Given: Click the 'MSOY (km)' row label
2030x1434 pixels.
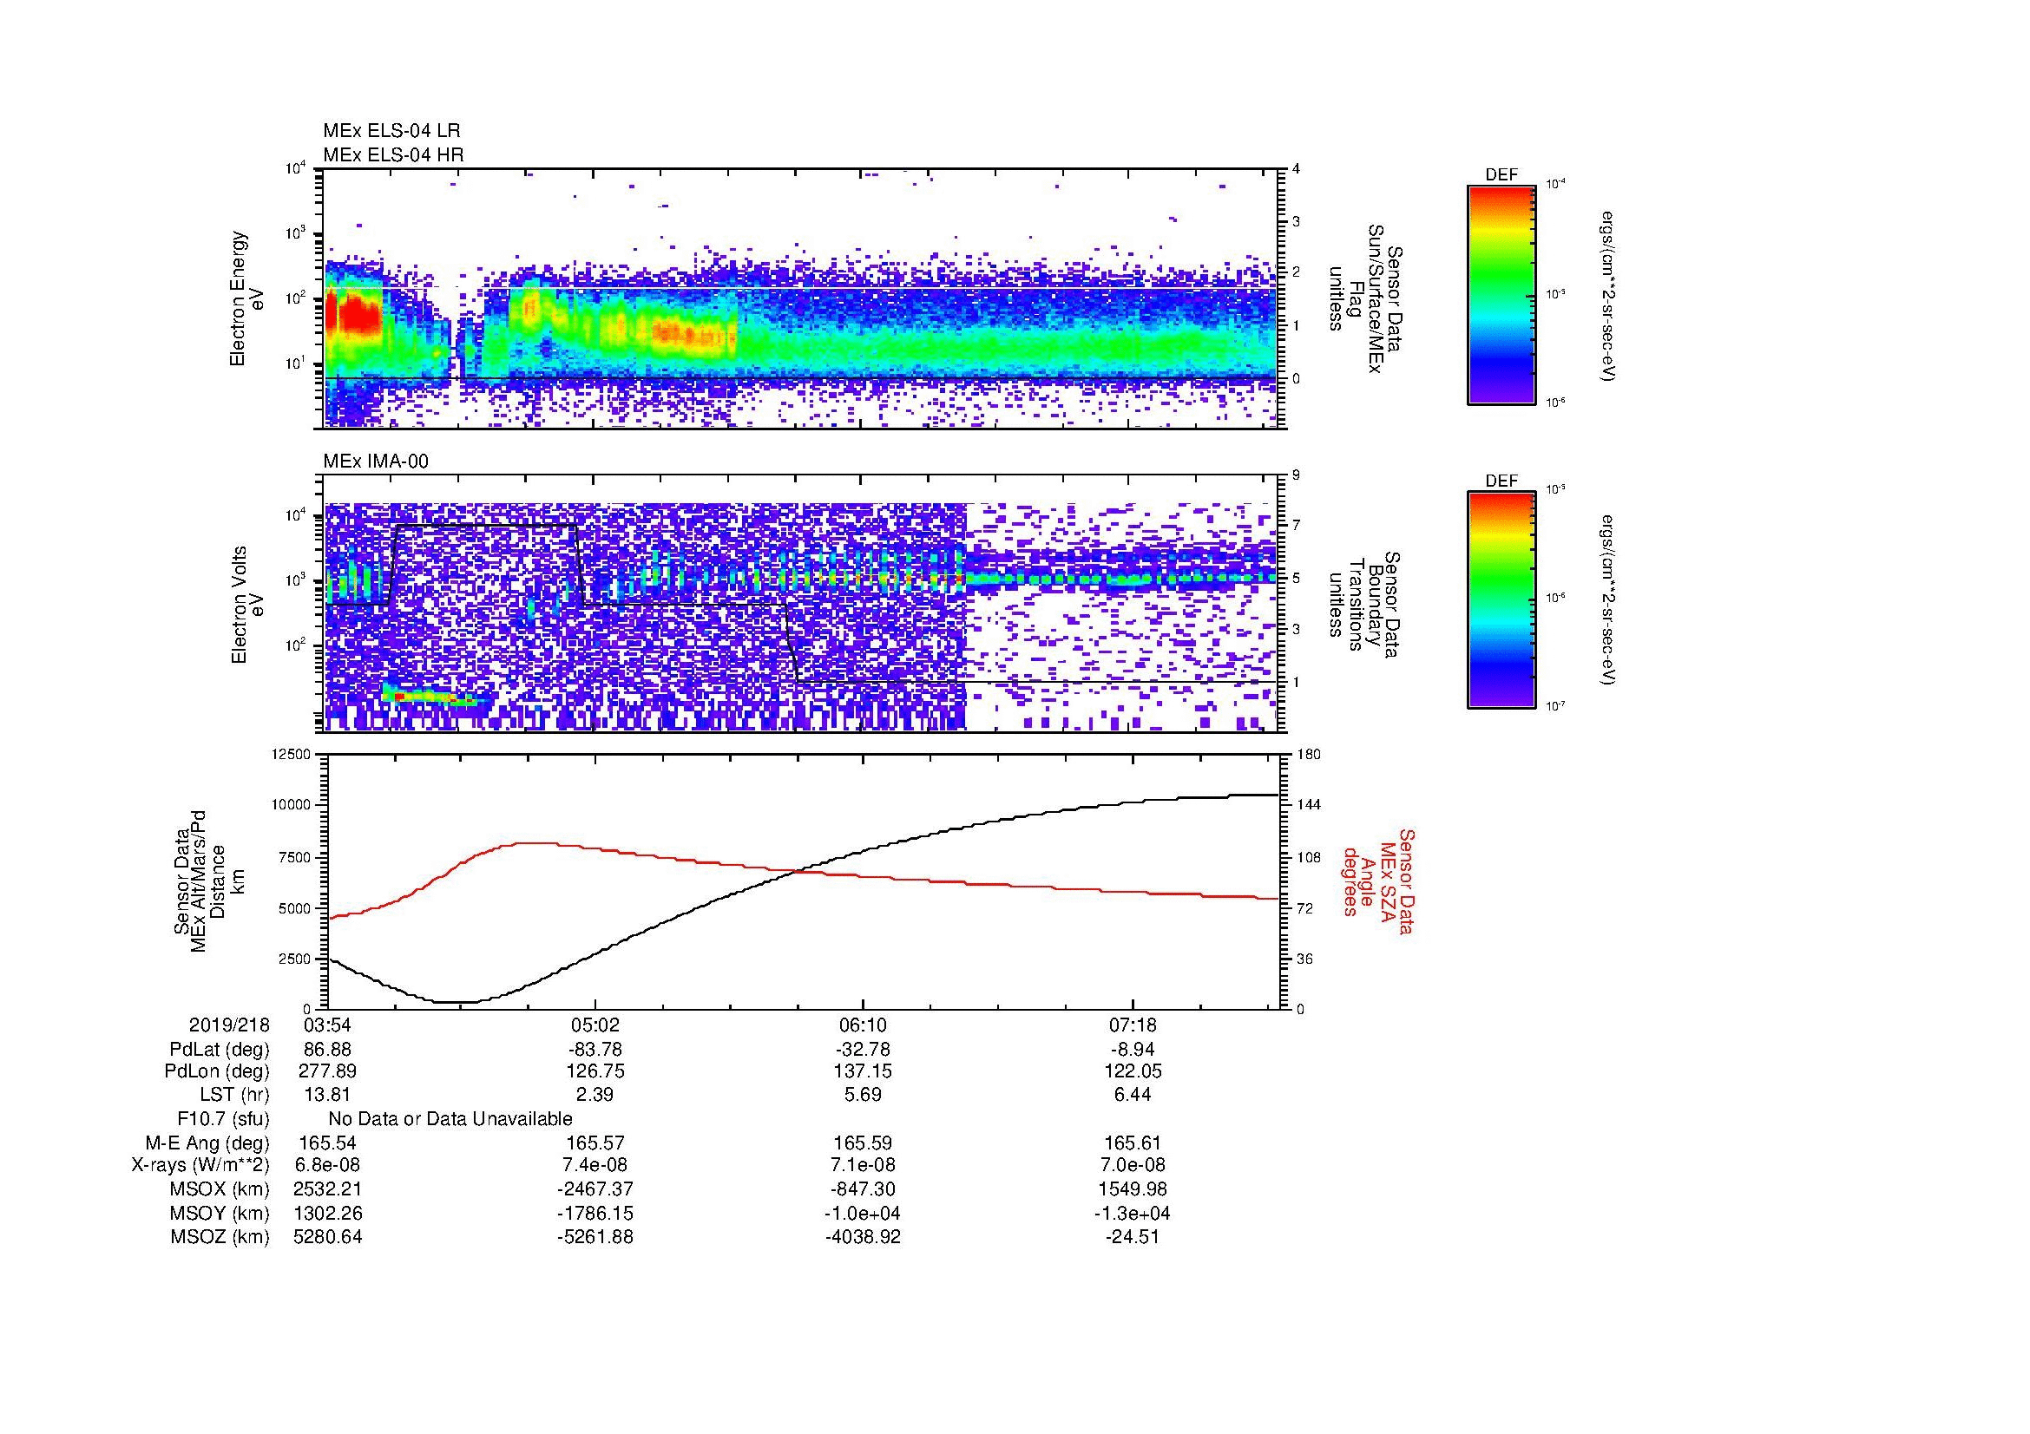Looking at the screenshot, I should click(220, 1214).
